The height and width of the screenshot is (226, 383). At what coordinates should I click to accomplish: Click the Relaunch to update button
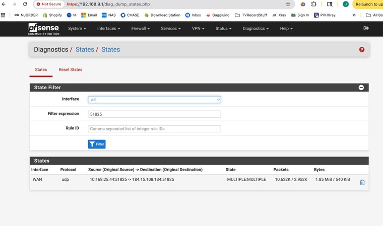pyautogui.click(x=368, y=4)
